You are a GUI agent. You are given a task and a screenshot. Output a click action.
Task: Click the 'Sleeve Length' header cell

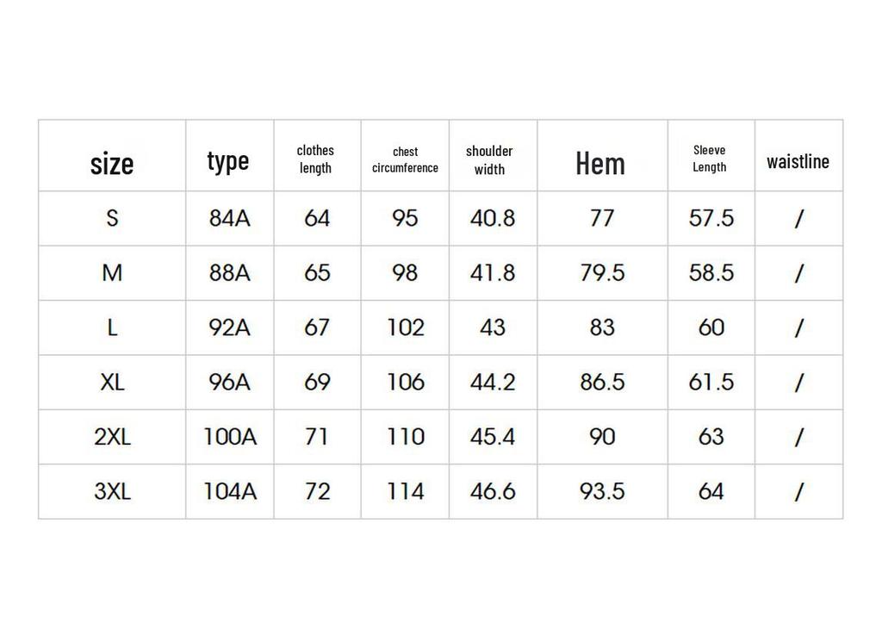[710, 159]
